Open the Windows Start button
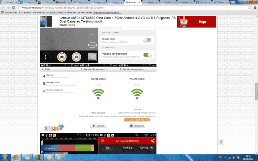The height and width of the screenshot is (161, 258). point(5,157)
